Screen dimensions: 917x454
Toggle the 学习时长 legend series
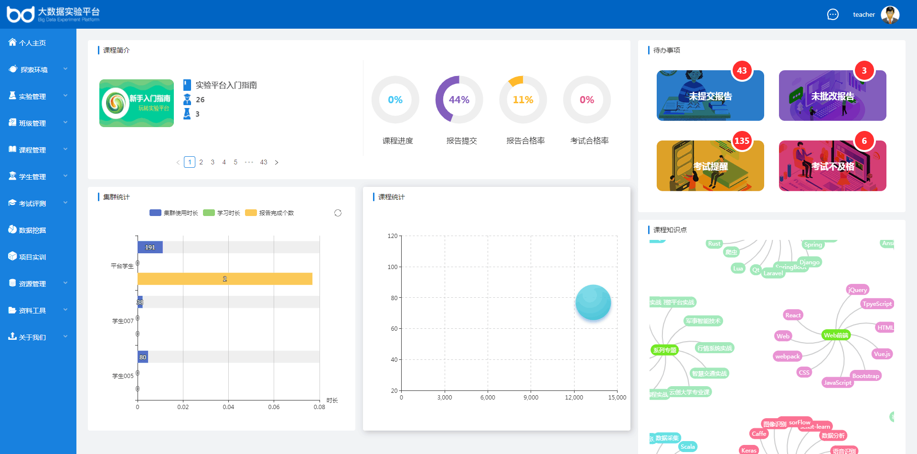[222, 213]
